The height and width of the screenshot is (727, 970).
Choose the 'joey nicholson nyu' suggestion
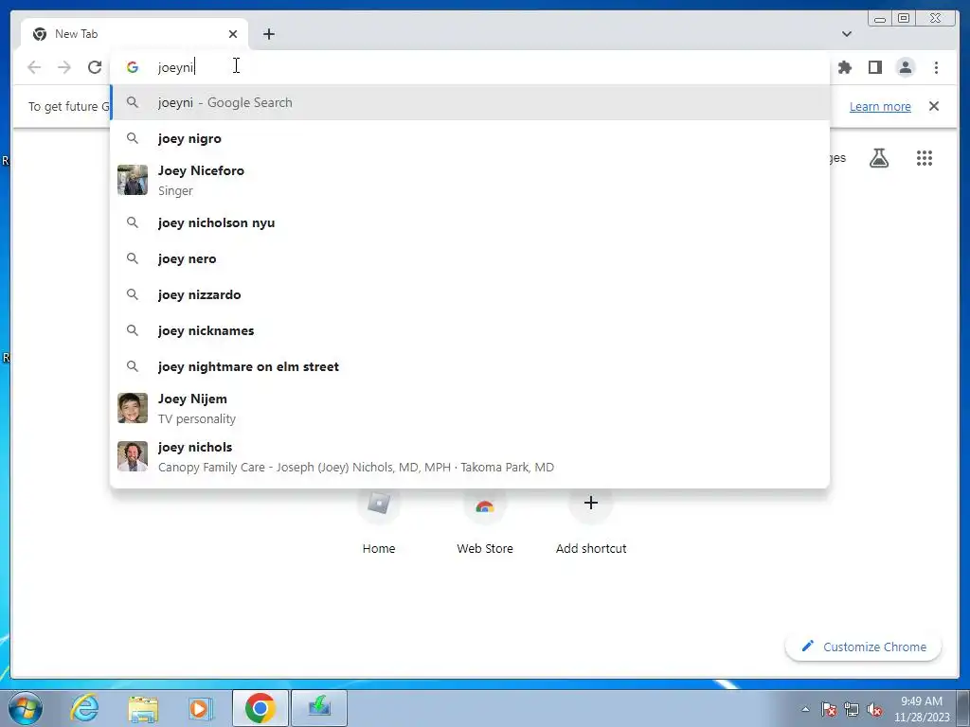pos(470,222)
